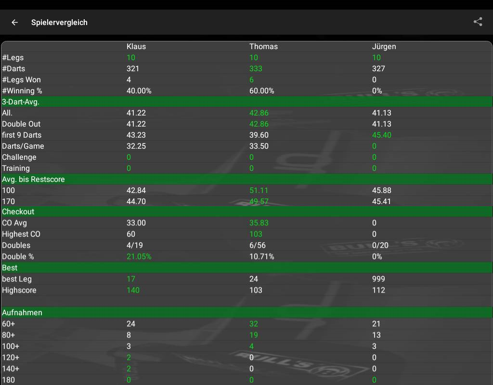Click the Double % row label
Image resolution: width=493 pixels, height=385 pixels.
tap(18, 257)
